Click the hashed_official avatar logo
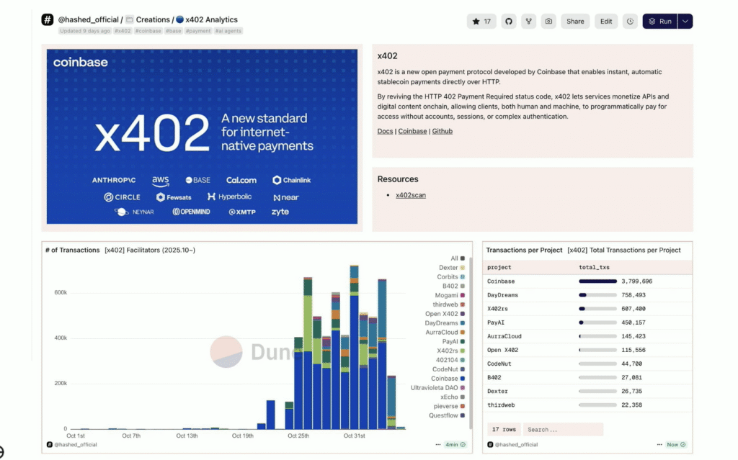738x460 pixels. [x=48, y=20]
